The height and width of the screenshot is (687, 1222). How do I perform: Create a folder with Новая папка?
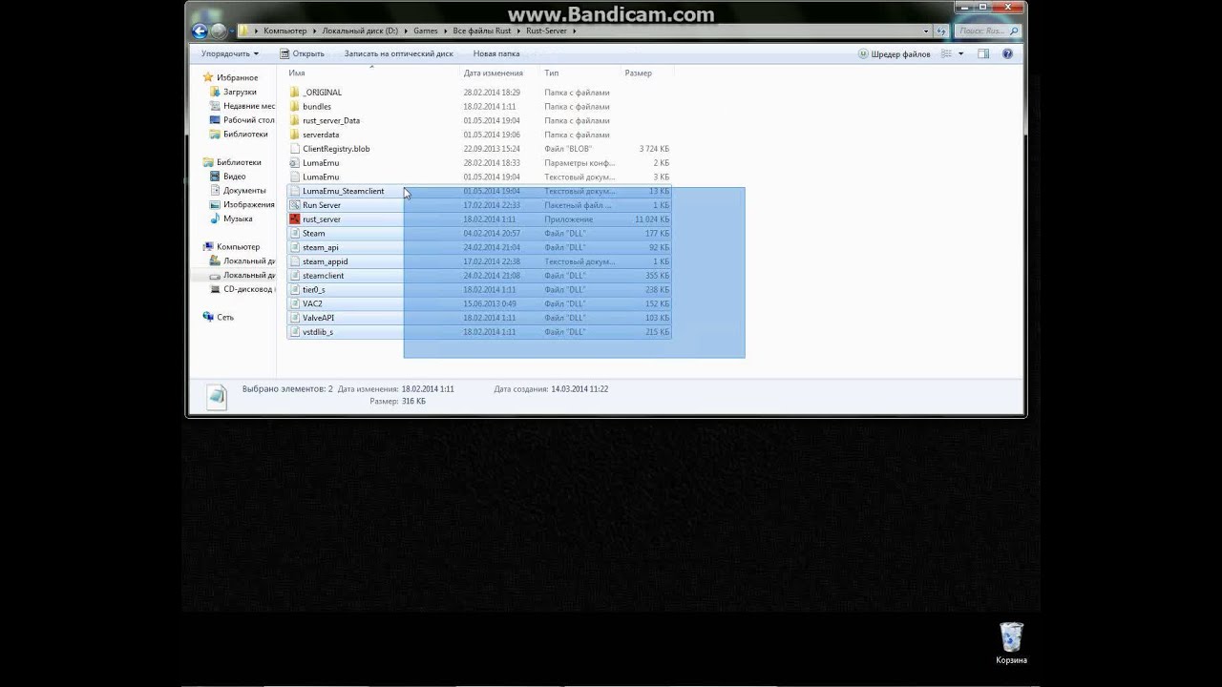(x=496, y=53)
